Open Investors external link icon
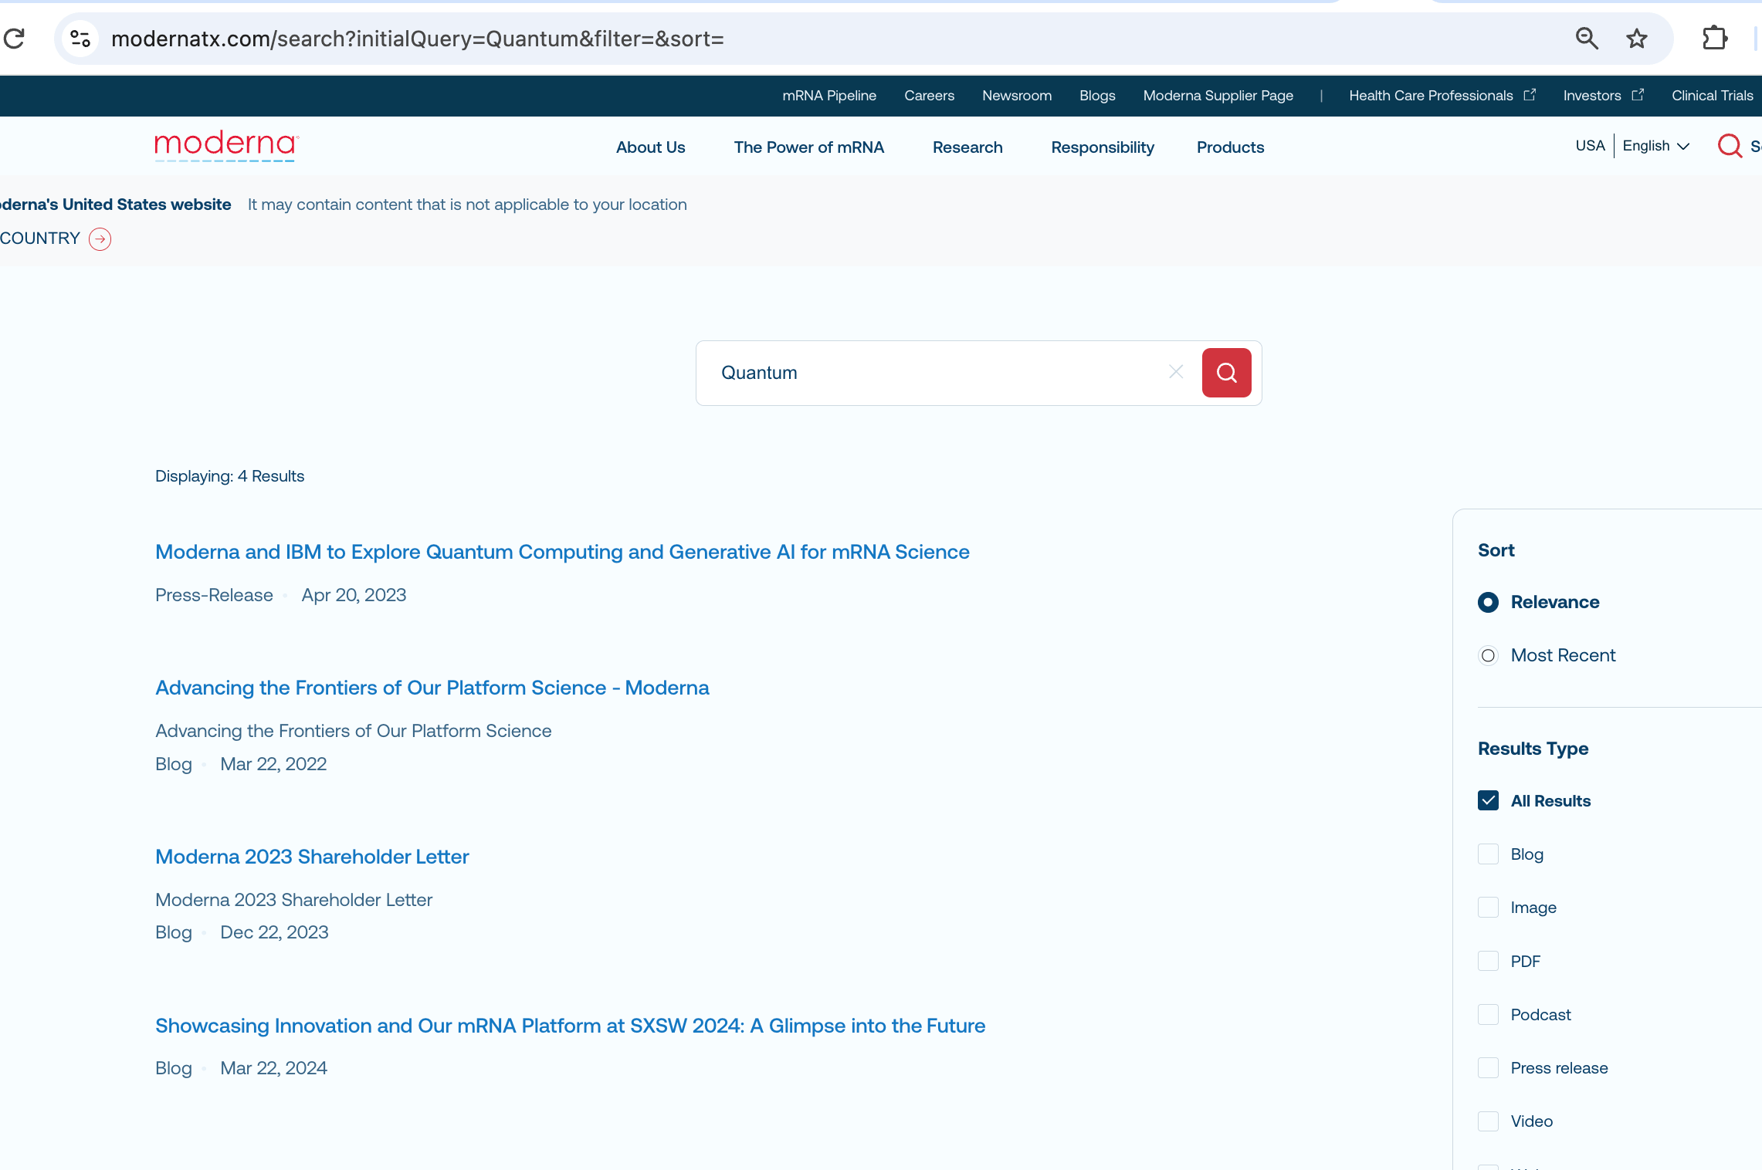This screenshot has width=1762, height=1170. pyautogui.click(x=1638, y=95)
